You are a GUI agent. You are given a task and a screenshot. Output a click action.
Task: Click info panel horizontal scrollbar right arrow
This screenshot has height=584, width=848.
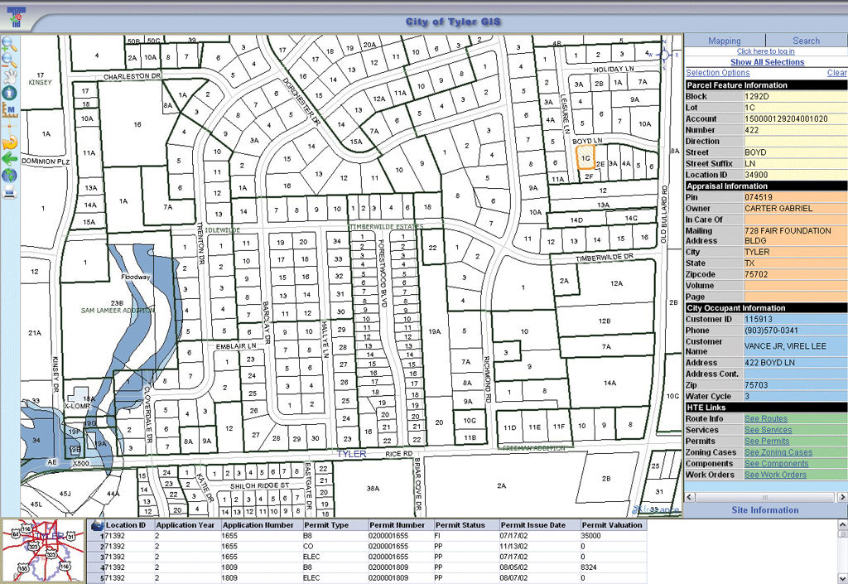(842, 497)
